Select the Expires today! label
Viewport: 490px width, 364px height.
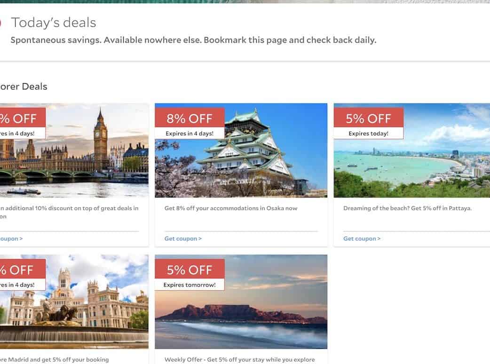point(368,134)
